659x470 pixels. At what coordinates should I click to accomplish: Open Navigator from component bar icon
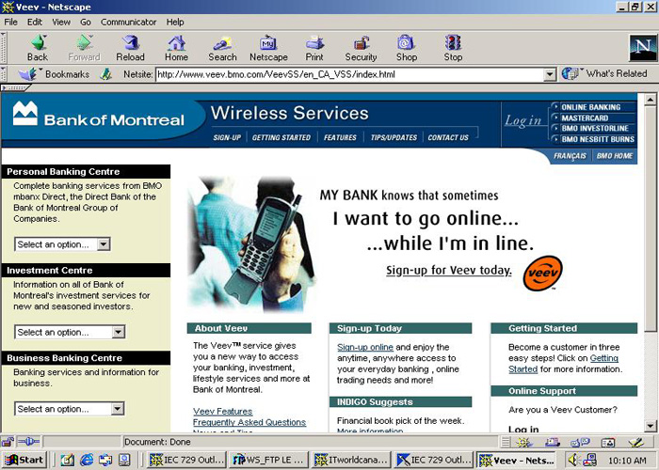click(x=523, y=443)
